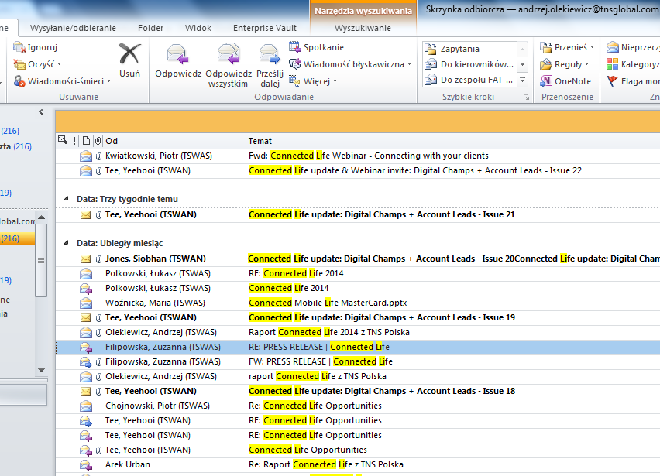Open Issue 22 email from Tee, Yeehooi
Screen dimensions: 660x476
pos(358,171)
